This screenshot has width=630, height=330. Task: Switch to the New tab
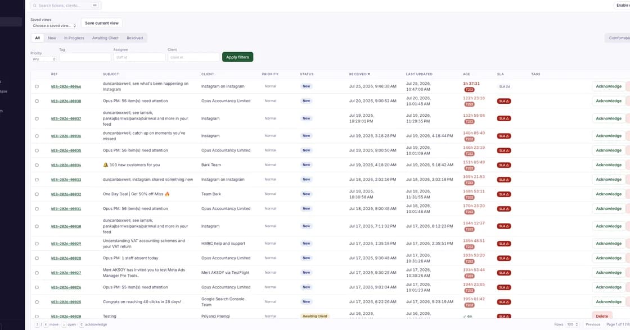pyautogui.click(x=52, y=38)
